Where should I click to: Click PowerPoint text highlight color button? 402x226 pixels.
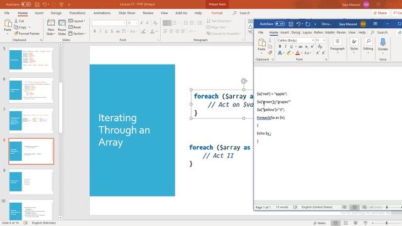point(144,31)
